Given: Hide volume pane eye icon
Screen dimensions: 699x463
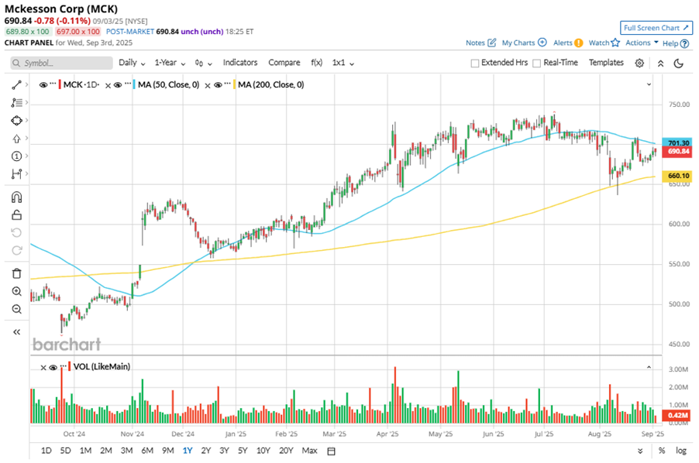Looking at the screenshot, I should [x=53, y=367].
